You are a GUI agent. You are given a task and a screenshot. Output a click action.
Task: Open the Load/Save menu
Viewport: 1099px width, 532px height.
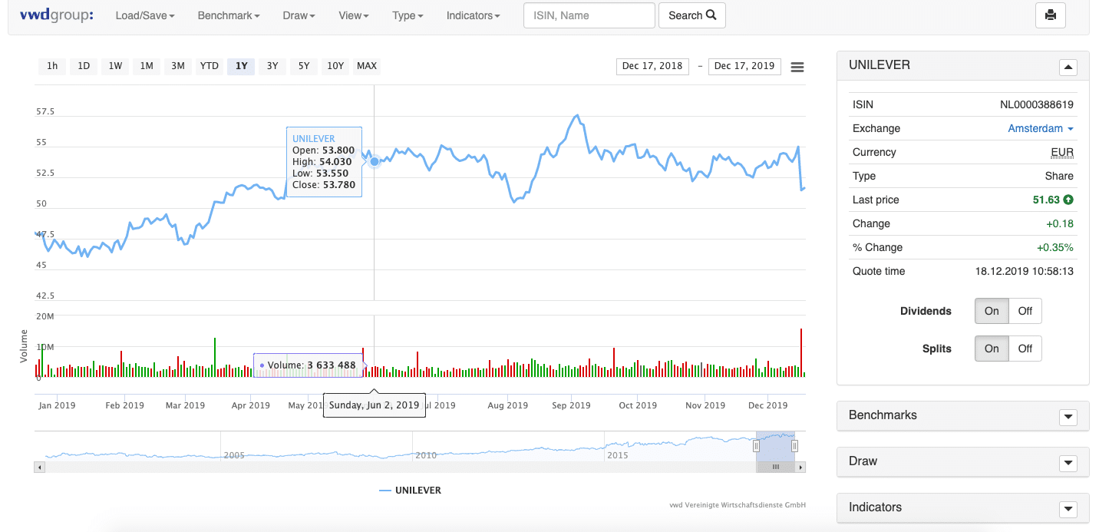(x=145, y=15)
